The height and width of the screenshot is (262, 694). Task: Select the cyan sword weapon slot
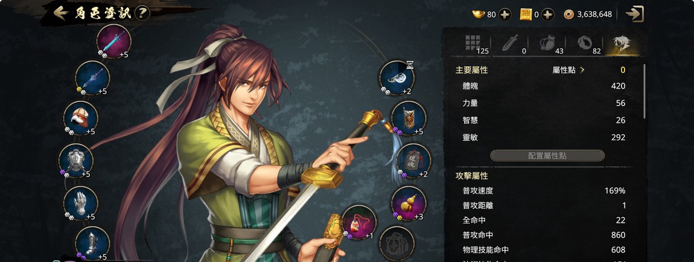coord(114,41)
